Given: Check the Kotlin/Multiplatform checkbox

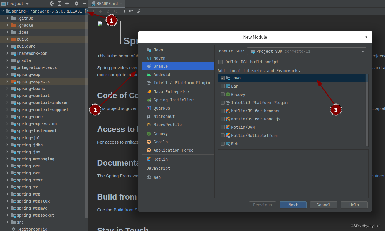Looking at the screenshot, I should pos(223,135).
